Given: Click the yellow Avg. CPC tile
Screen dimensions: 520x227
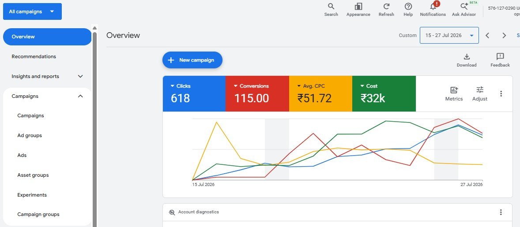Looking at the screenshot, I should [320, 93].
